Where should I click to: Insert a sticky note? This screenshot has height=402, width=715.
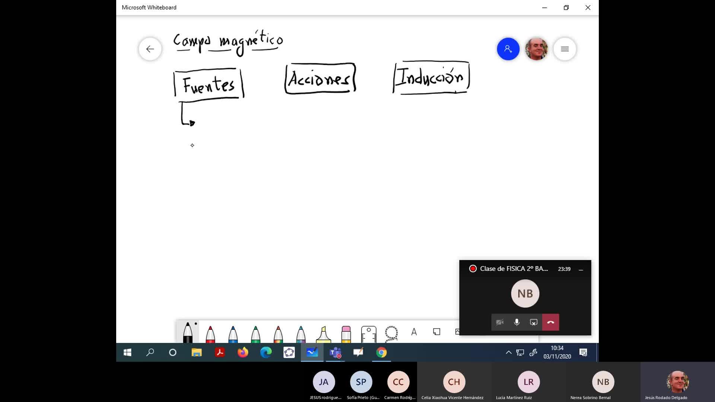pyautogui.click(x=436, y=331)
